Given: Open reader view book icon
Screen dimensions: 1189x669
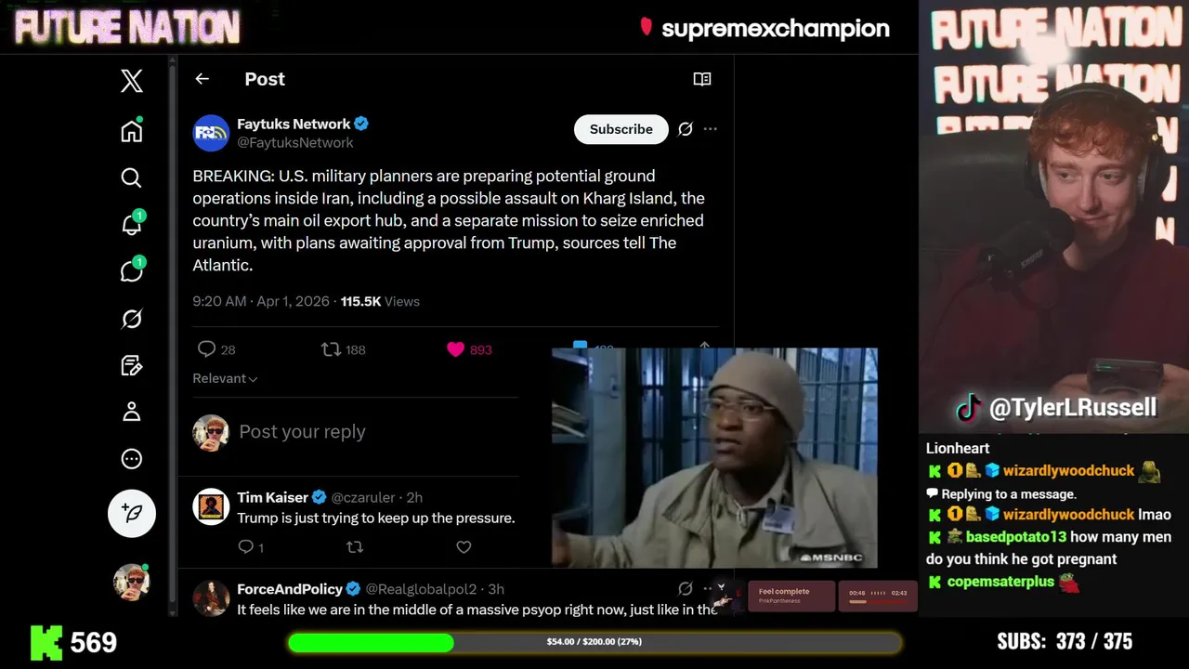Looking at the screenshot, I should click(x=702, y=79).
